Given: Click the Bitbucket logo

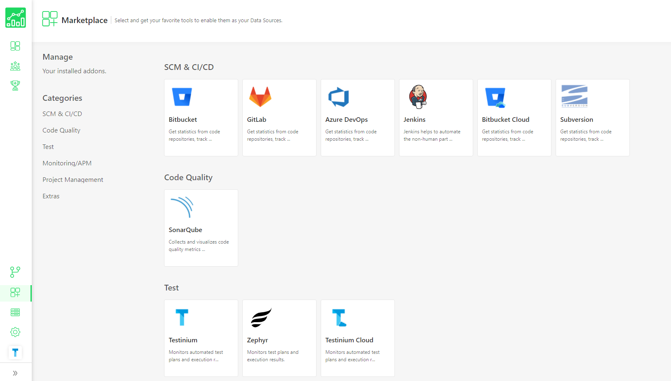Looking at the screenshot, I should (x=182, y=97).
